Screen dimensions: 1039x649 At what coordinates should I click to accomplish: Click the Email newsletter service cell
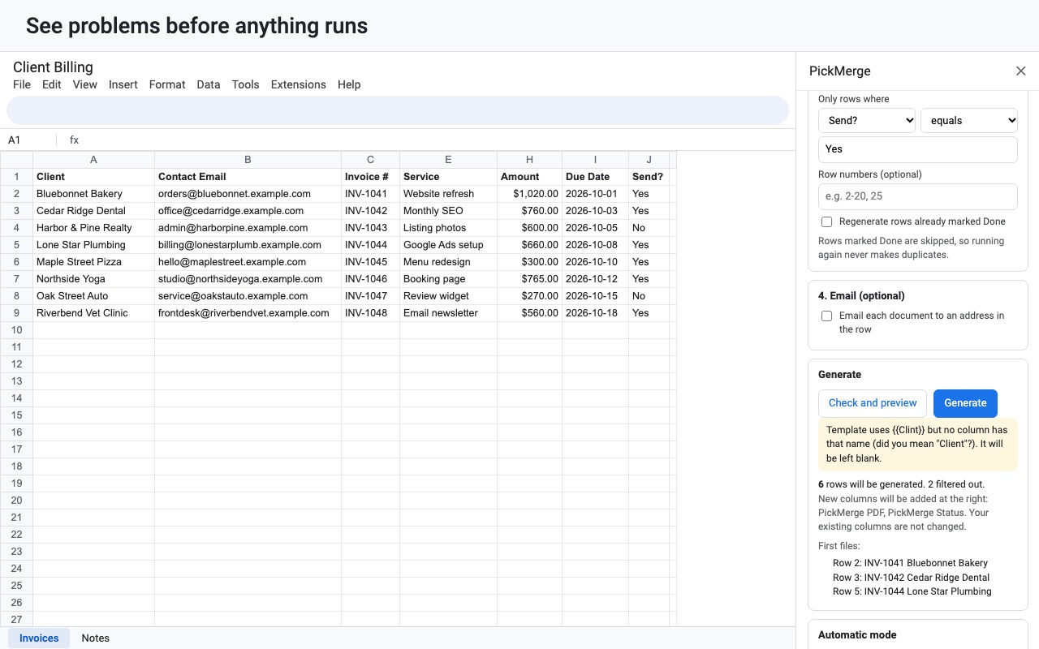coord(448,313)
